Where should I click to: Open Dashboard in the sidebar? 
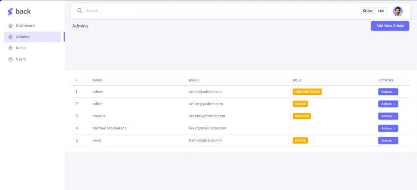click(33, 25)
